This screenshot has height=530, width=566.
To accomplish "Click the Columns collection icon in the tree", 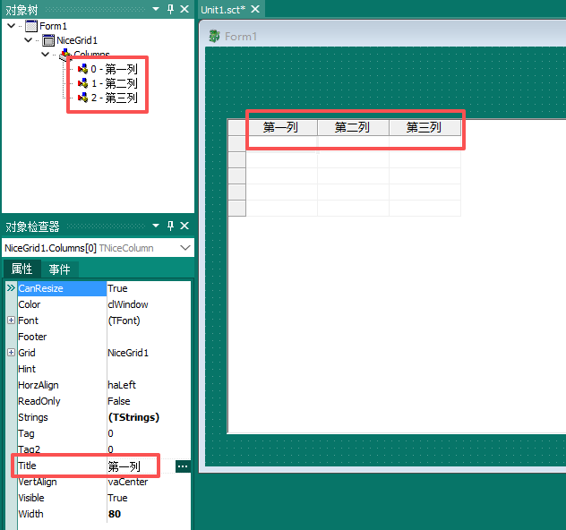I will pyautogui.click(x=65, y=55).
